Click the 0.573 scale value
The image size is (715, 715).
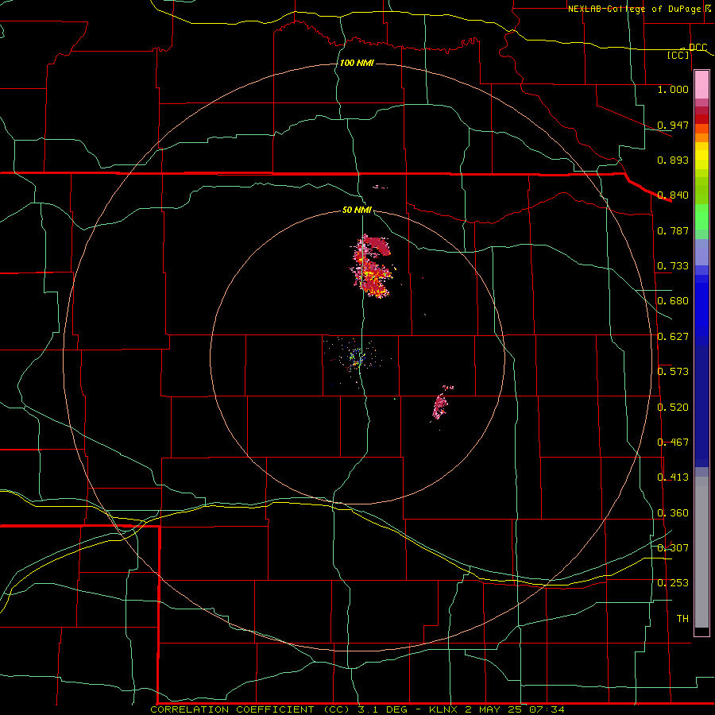click(673, 372)
